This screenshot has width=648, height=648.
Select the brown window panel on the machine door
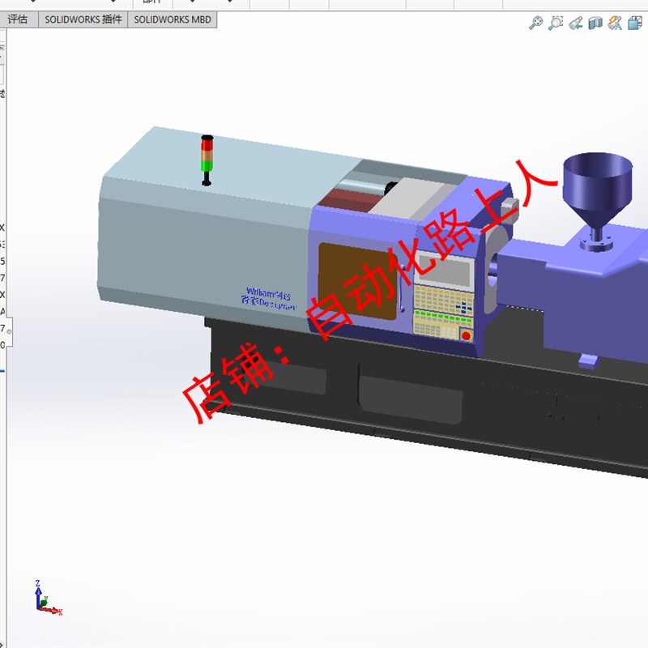(x=357, y=281)
